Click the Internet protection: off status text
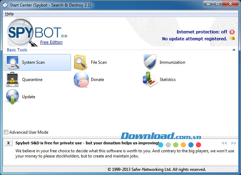Viewport: 241px width, 175px height. 202,32
